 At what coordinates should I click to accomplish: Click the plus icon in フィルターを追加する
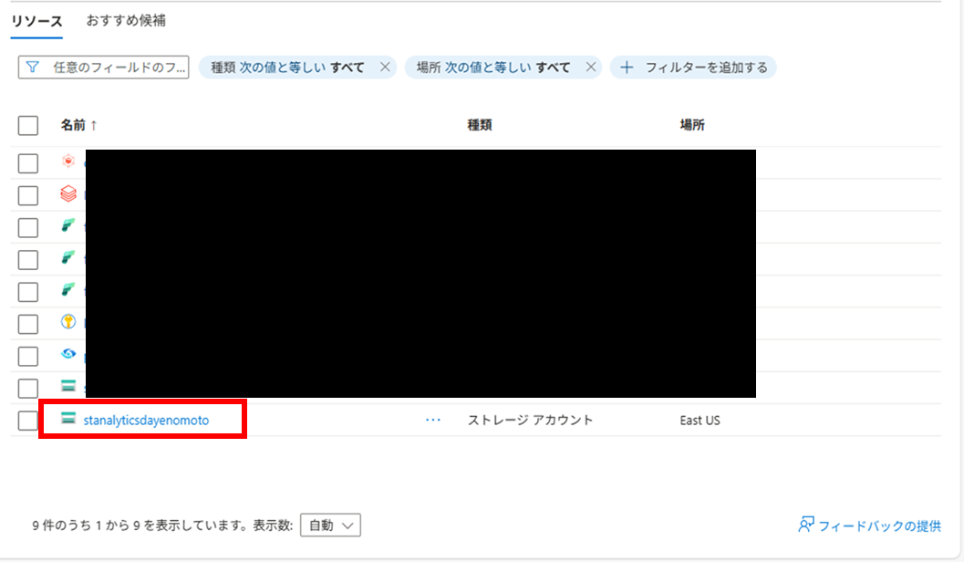point(627,67)
